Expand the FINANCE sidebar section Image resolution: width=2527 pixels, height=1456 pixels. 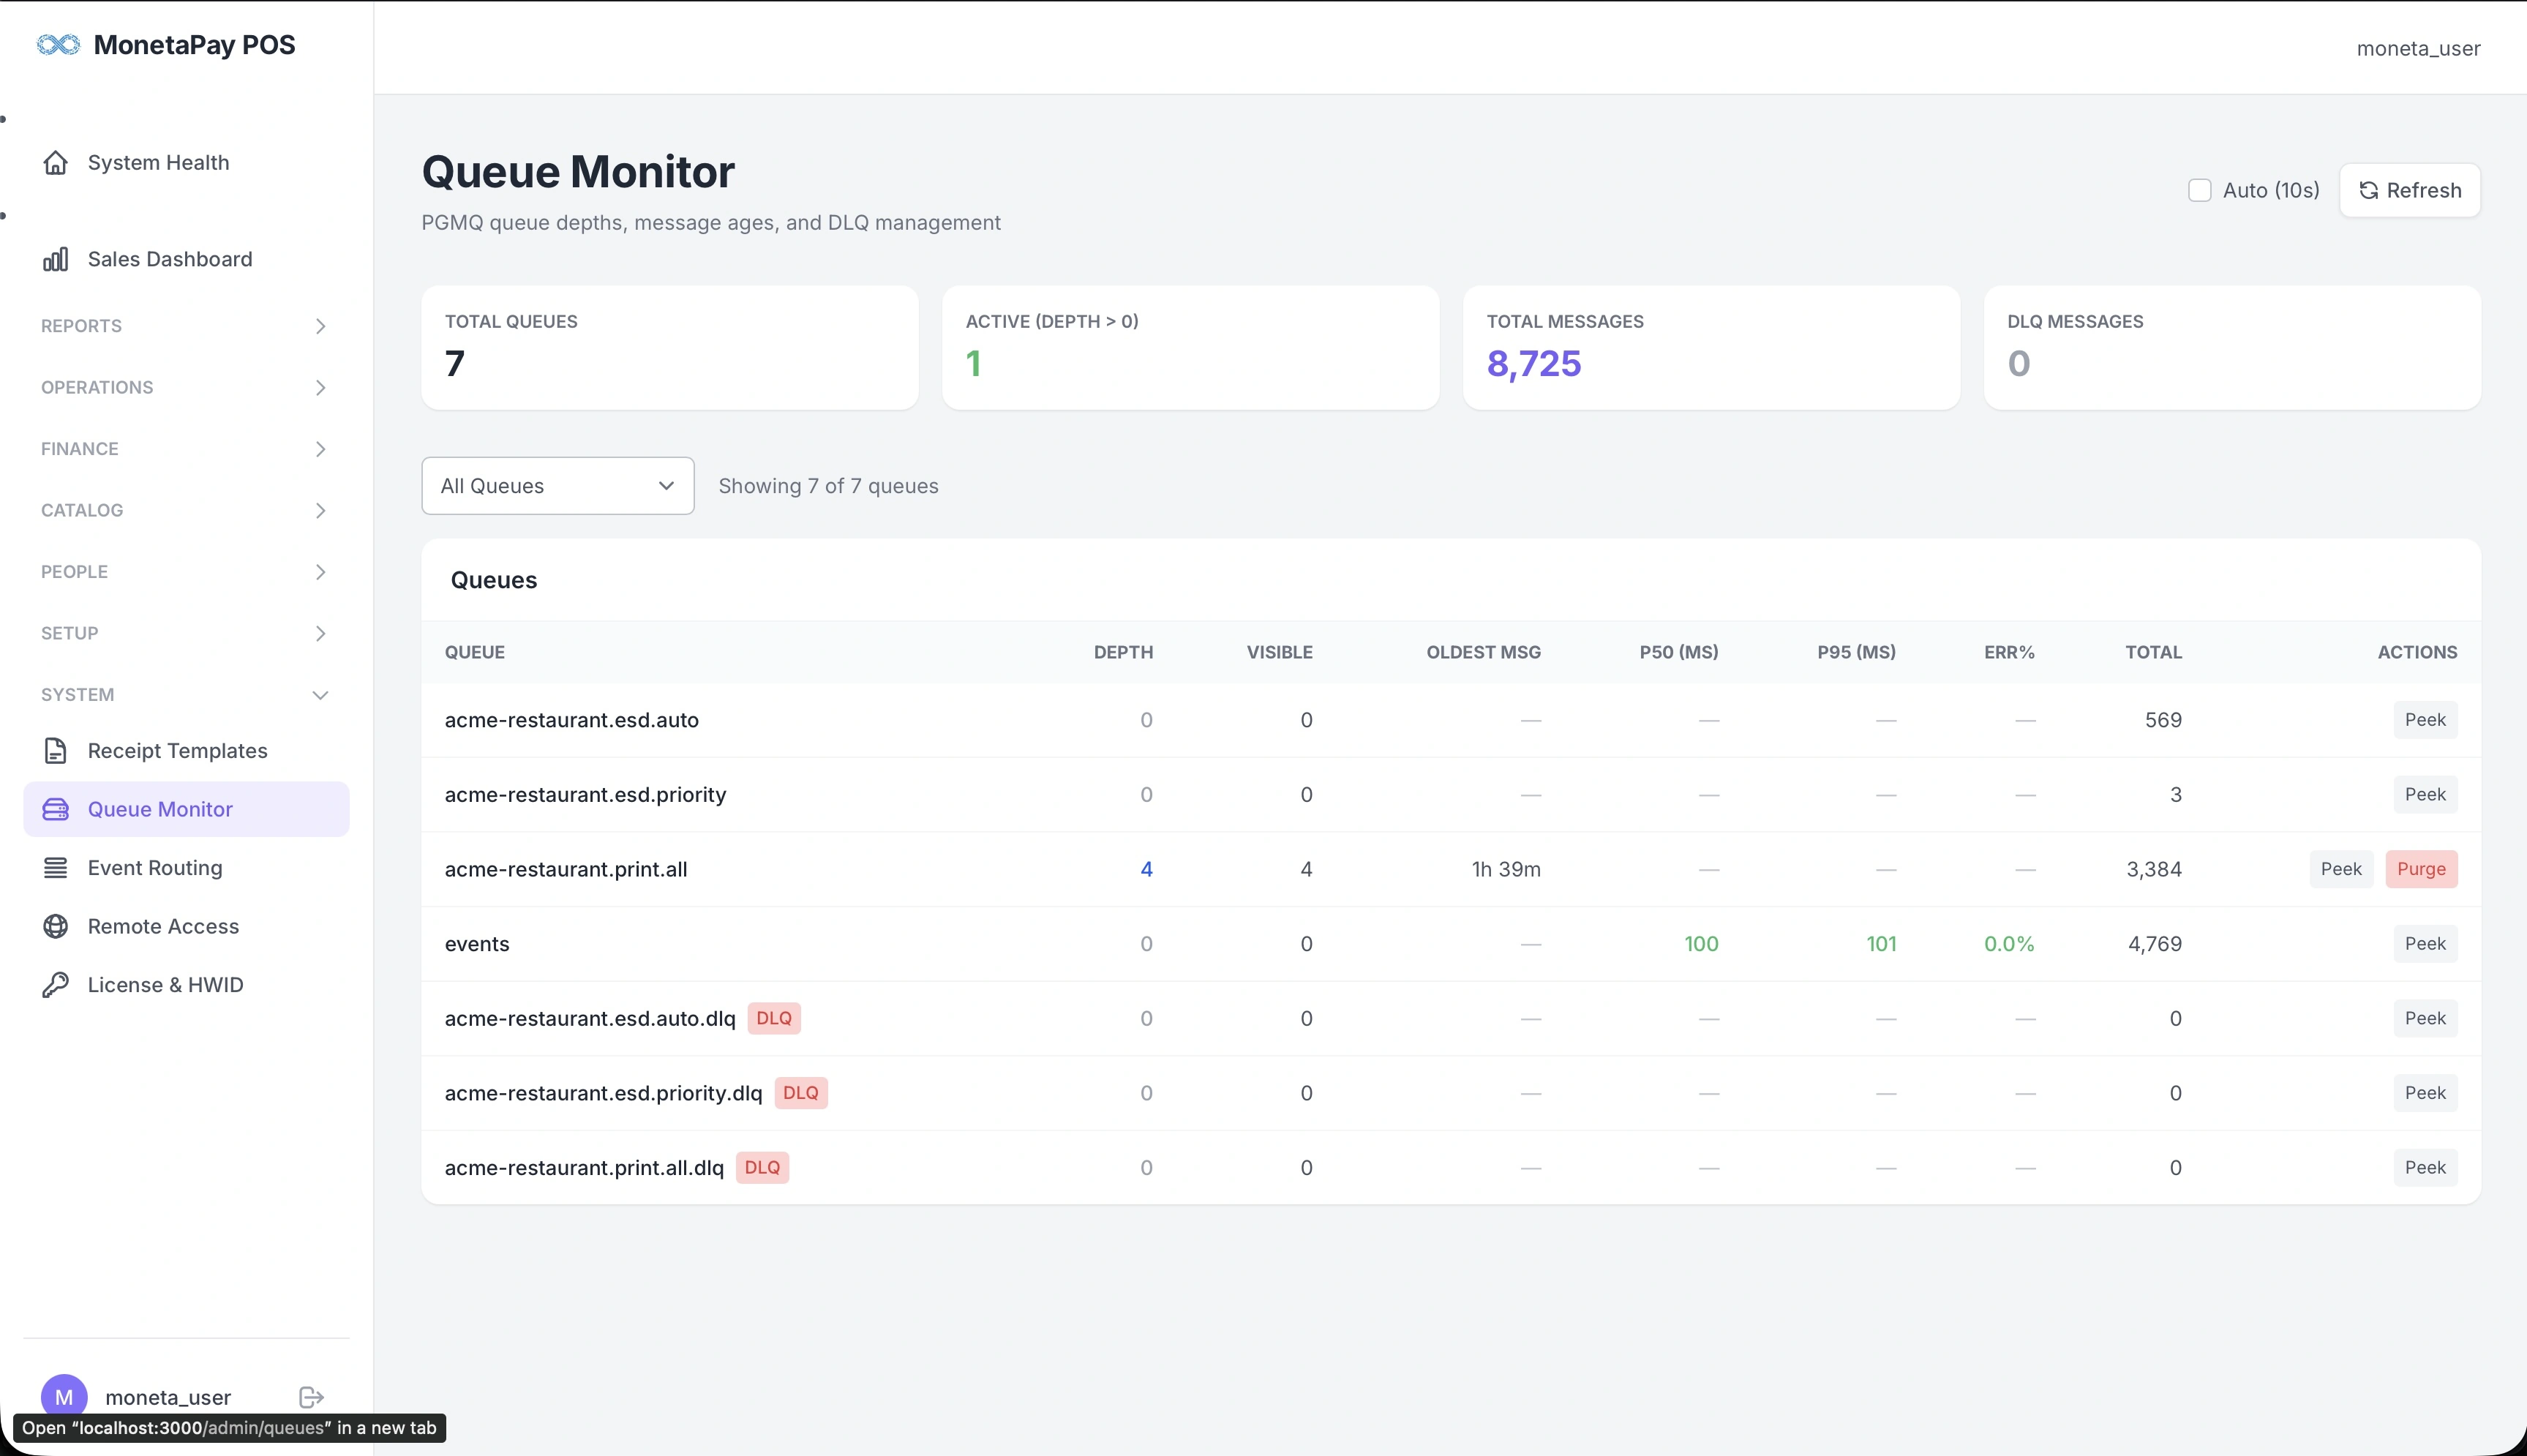pyautogui.click(x=185, y=449)
